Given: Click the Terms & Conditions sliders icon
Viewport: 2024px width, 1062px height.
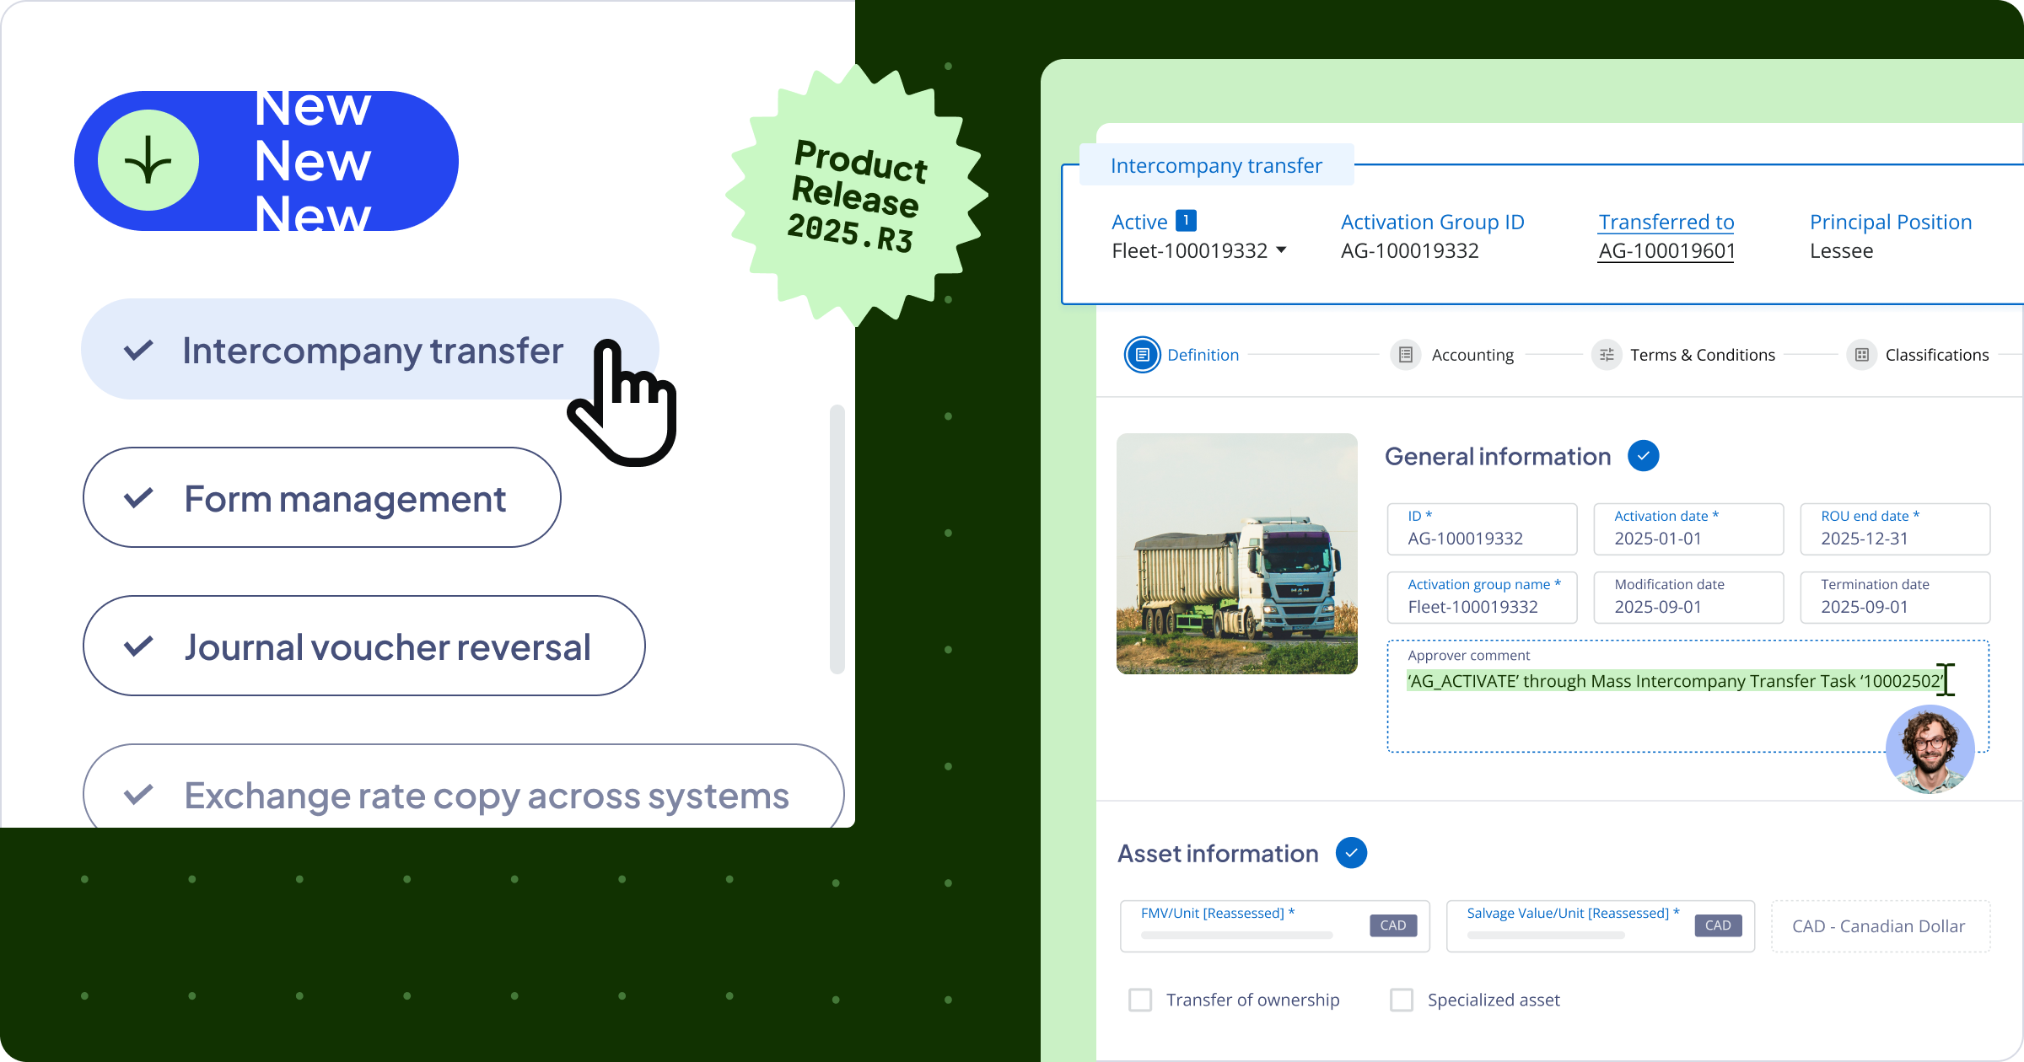Looking at the screenshot, I should pyautogui.click(x=1607, y=355).
